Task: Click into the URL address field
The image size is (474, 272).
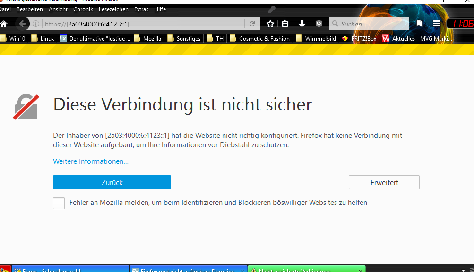Action: [144, 24]
